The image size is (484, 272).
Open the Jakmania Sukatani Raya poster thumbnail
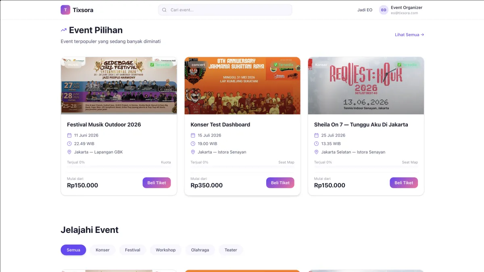click(242, 85)
